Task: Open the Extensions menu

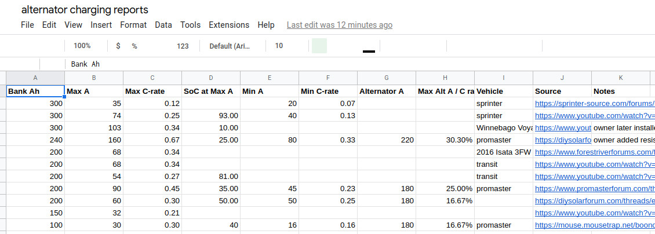Action: coord(229,25)
